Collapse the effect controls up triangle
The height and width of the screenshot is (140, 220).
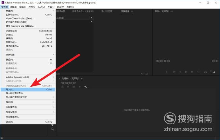point(92,22)
